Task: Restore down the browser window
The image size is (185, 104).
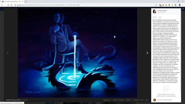Action: tap(178, 1)
